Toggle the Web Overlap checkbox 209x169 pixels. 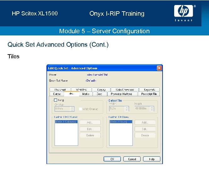click(x=80, y=109)
